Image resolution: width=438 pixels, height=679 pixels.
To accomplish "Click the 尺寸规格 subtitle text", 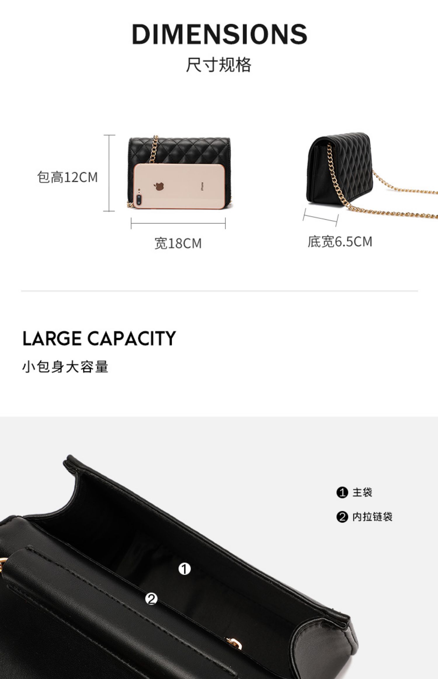I will tap(219, 65).
